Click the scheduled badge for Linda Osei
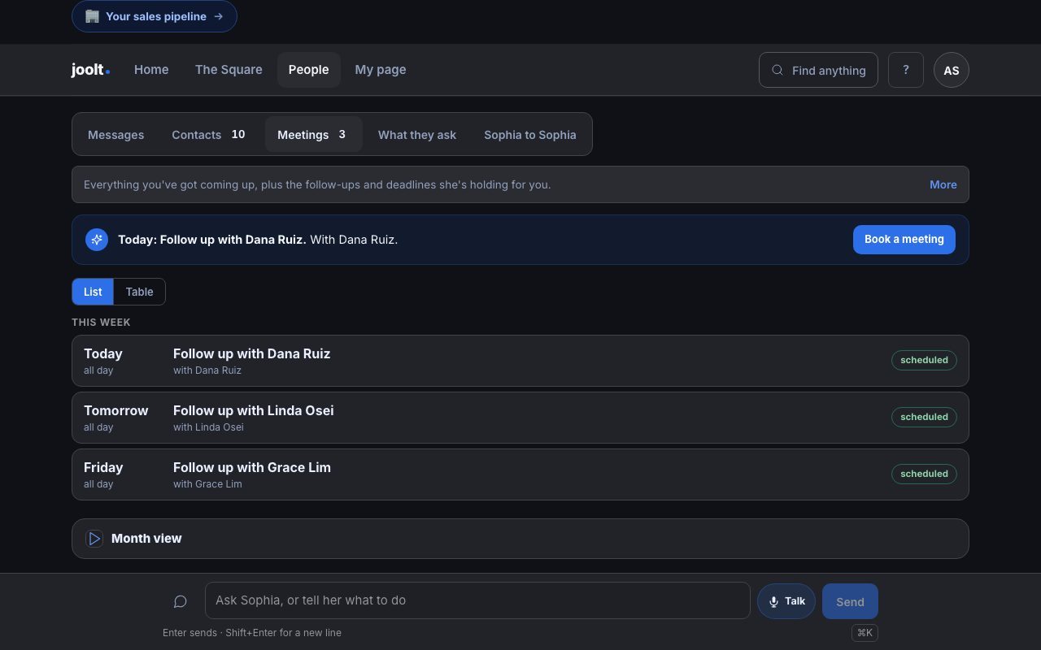Screen dimensions: 1041x650 tap(924, 417)
